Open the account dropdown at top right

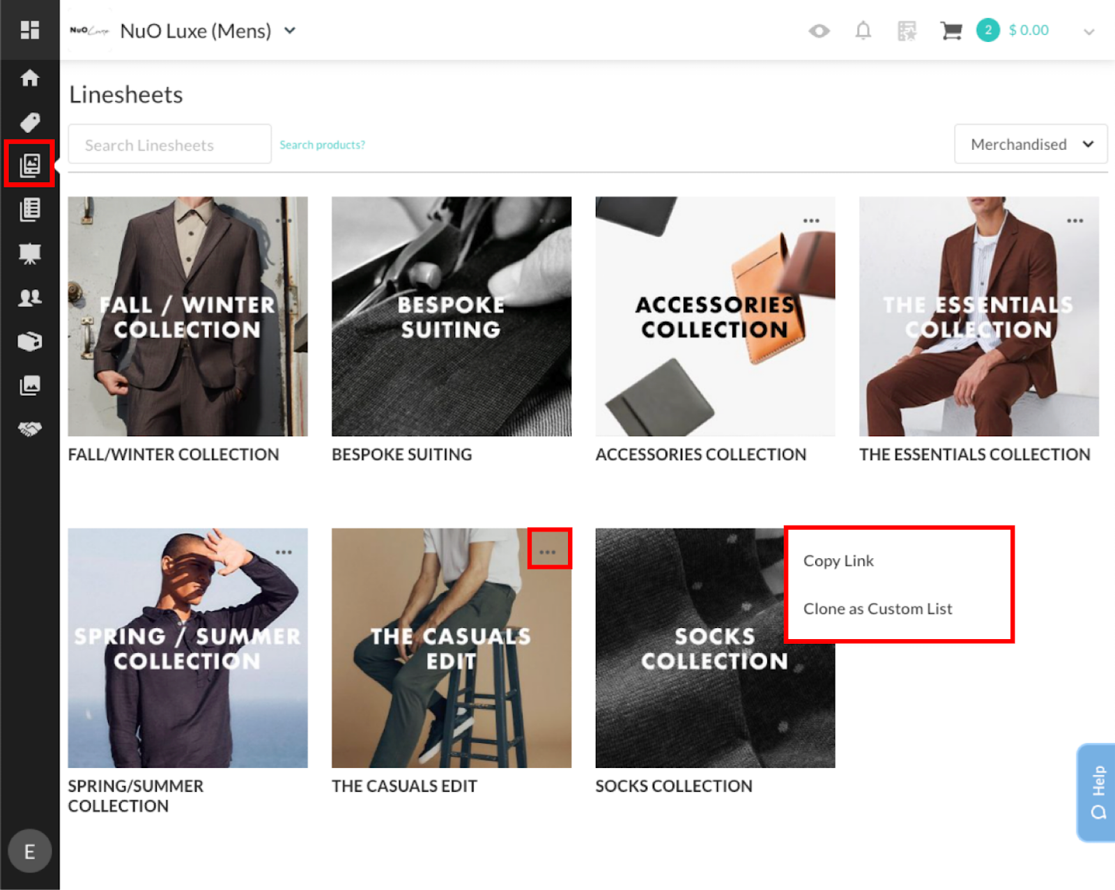point(1089,31)
